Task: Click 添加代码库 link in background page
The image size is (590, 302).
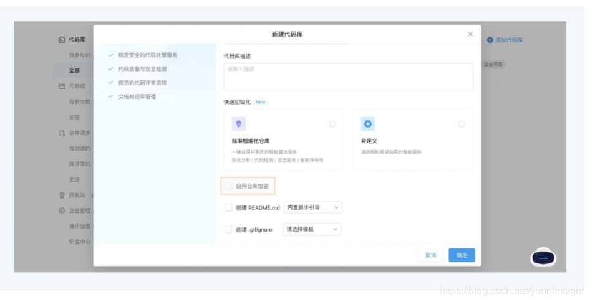Action: click(509, 40)
